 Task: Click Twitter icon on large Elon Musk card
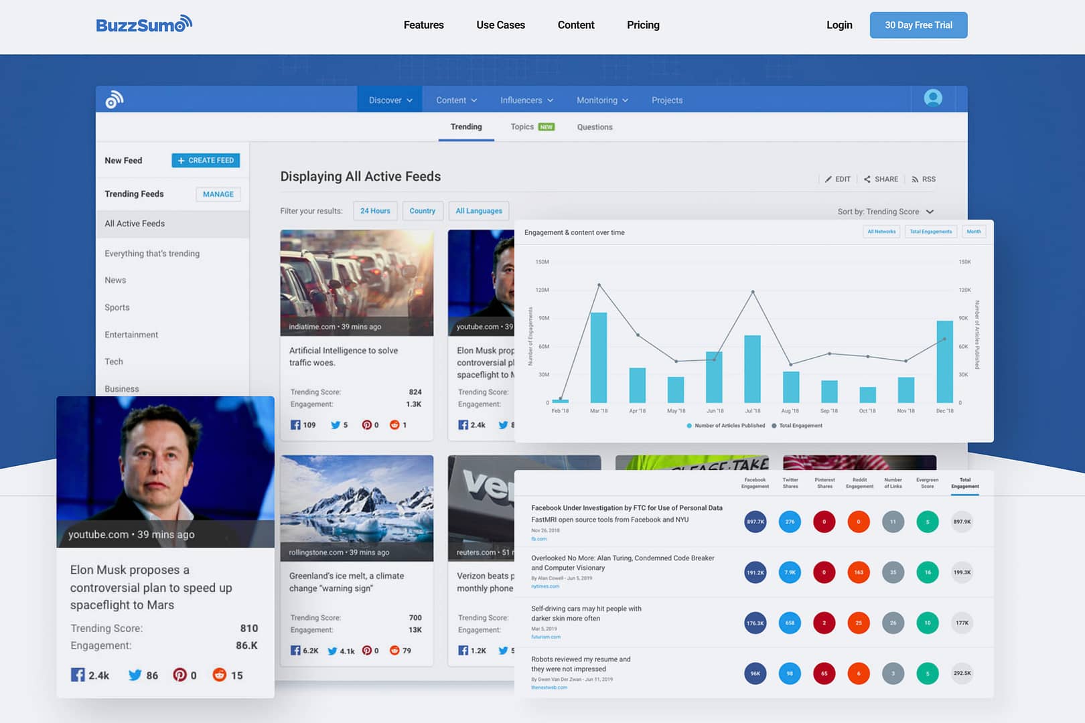click(135, 675)
